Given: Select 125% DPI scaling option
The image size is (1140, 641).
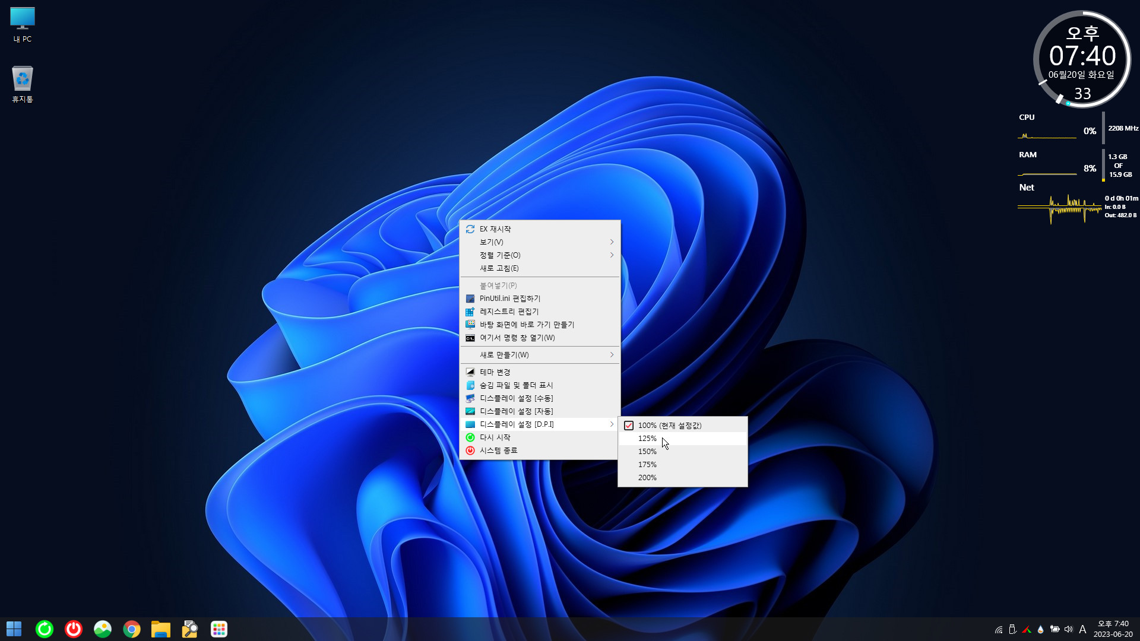Looking at the screenshot, I should tap(683, 439).
